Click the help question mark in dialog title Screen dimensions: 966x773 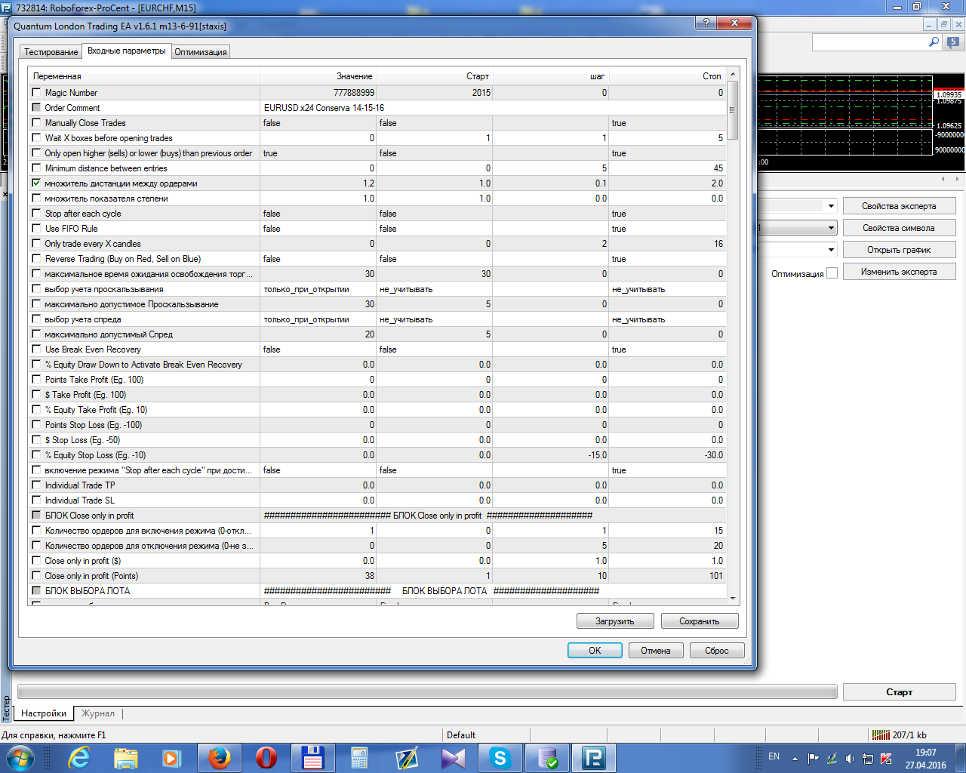(x=706, y=23)
